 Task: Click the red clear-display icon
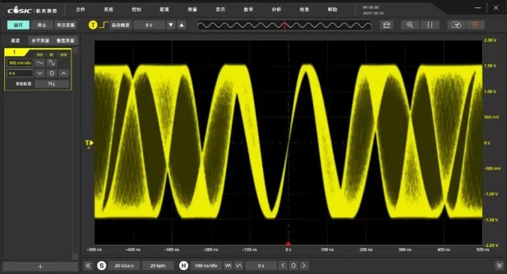coord(475,25)
